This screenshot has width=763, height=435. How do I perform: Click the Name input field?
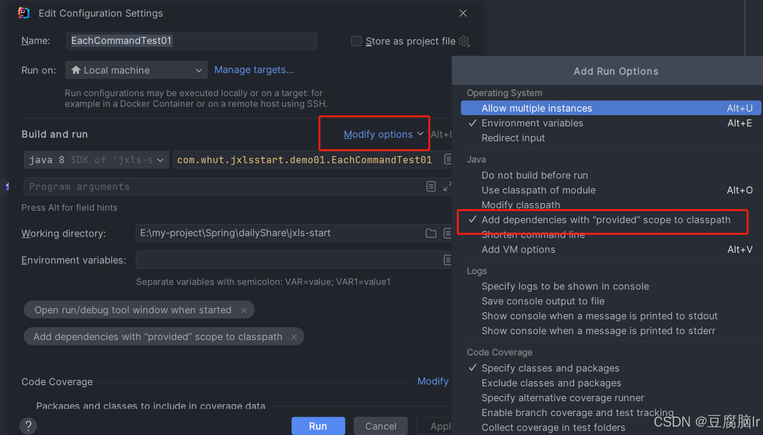click(x=192, y=41)
